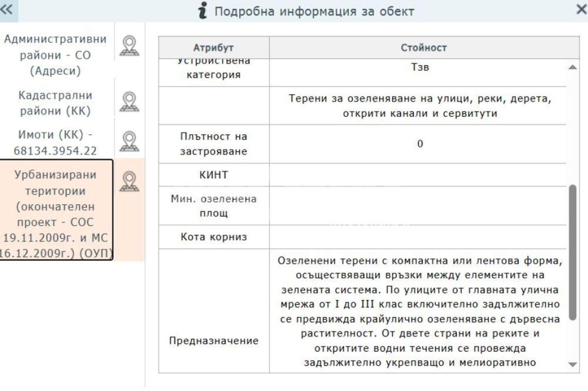The height and width of the screenshot is (391, 588).
Task: Close the Подробна информация за обект dialog
Action: click(x=581, y=9)
